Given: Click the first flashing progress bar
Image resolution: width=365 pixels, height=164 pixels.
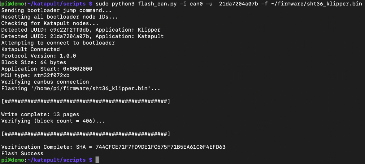Looking at the screenshot, I should pyautogui.click(x=86, y=102).
